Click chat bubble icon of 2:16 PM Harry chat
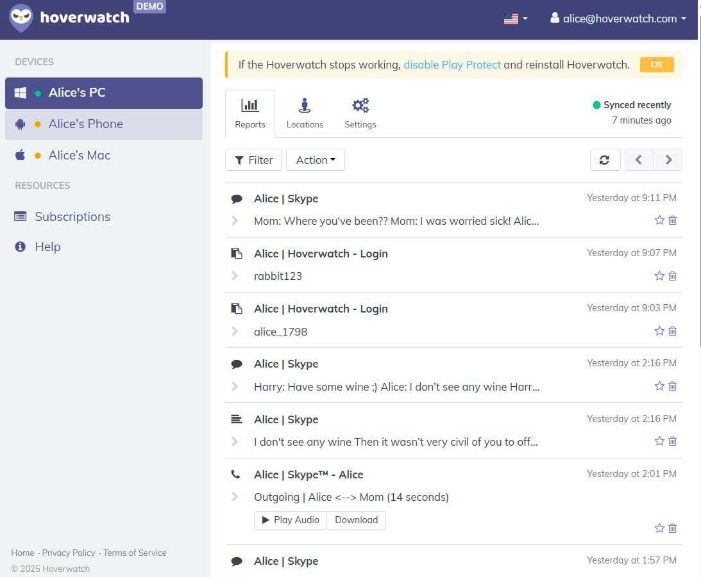The width and height of the screenshot is (701, 577). click(237, 364)
